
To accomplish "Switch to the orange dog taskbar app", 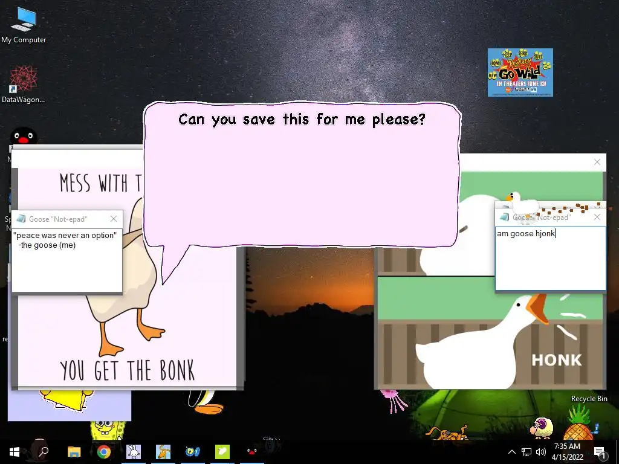I will click(x=163, y=452).
